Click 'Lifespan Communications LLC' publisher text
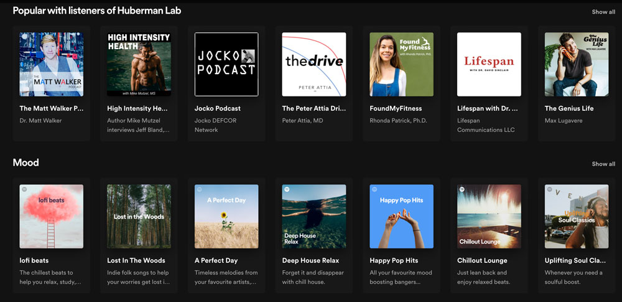 (486, 125)
